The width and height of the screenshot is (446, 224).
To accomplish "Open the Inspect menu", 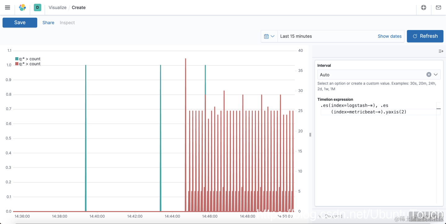I will pyautogui.click(x=67, y=23).
